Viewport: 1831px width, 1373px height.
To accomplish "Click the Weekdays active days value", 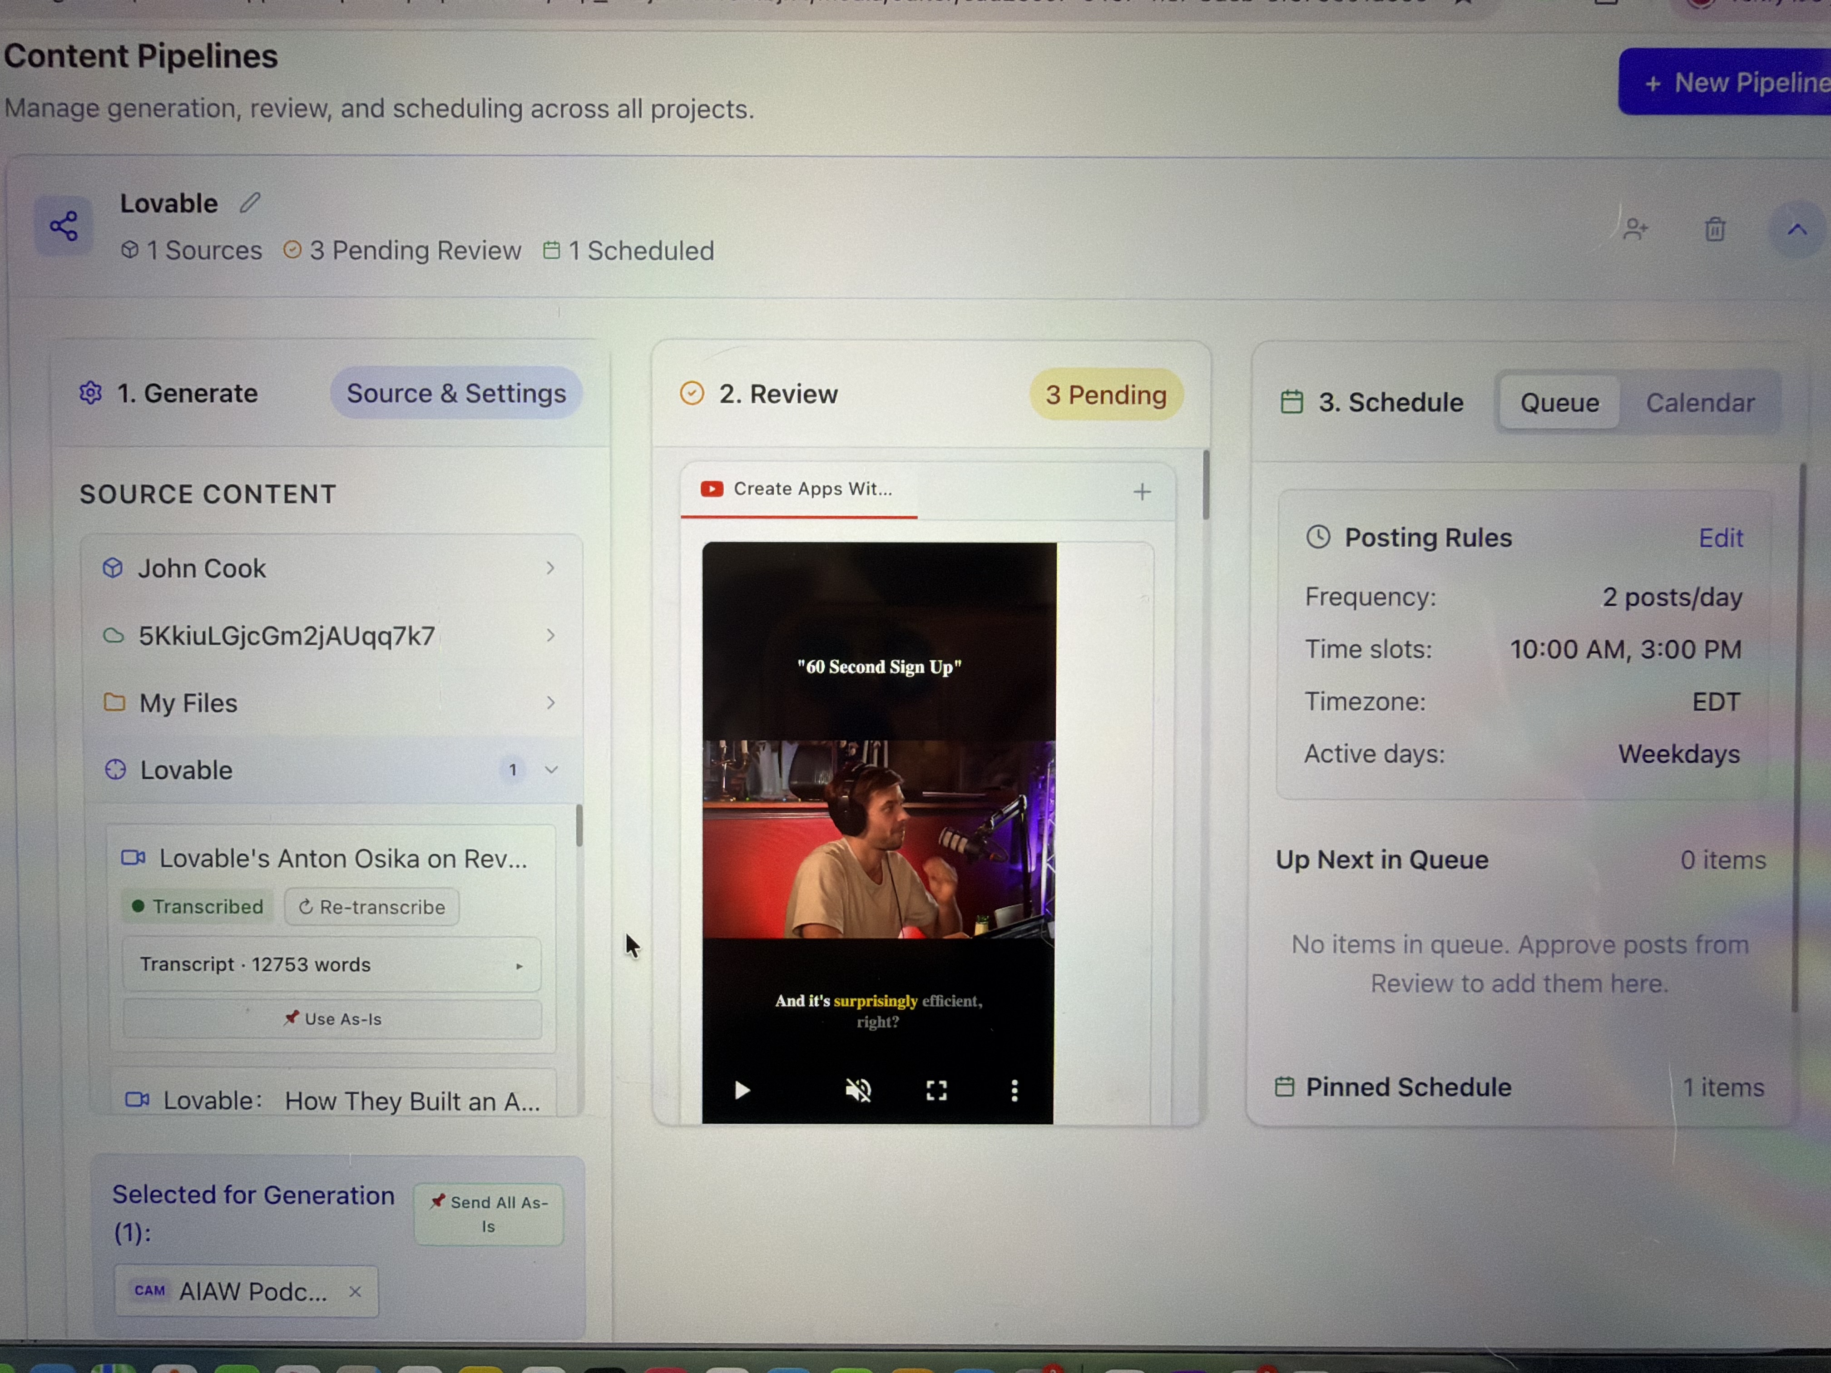I will click(1679, 754).
